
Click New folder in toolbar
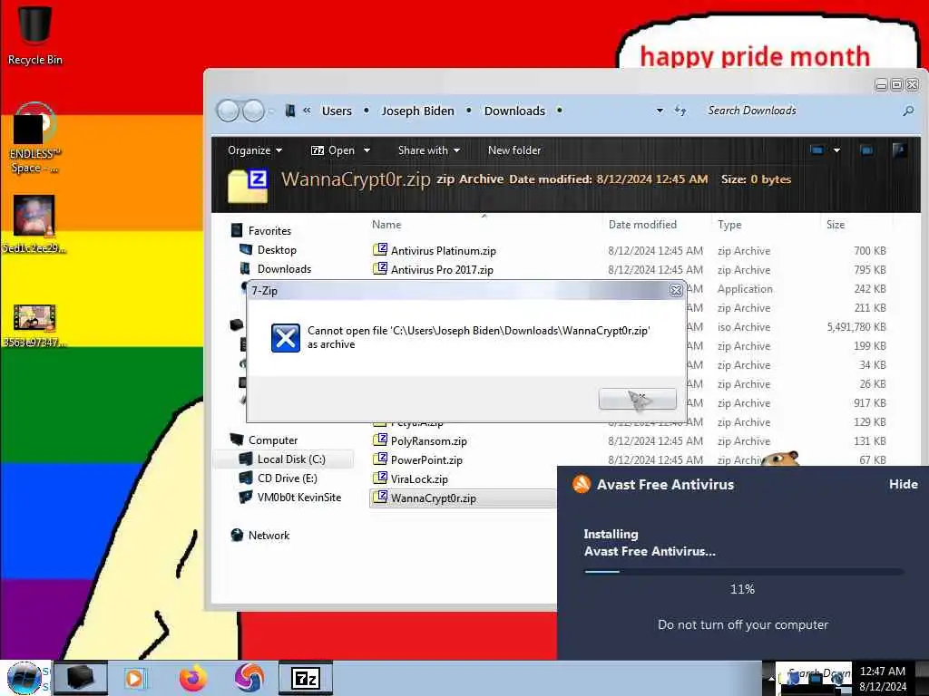pyautogui.click(x=514, y=150)
